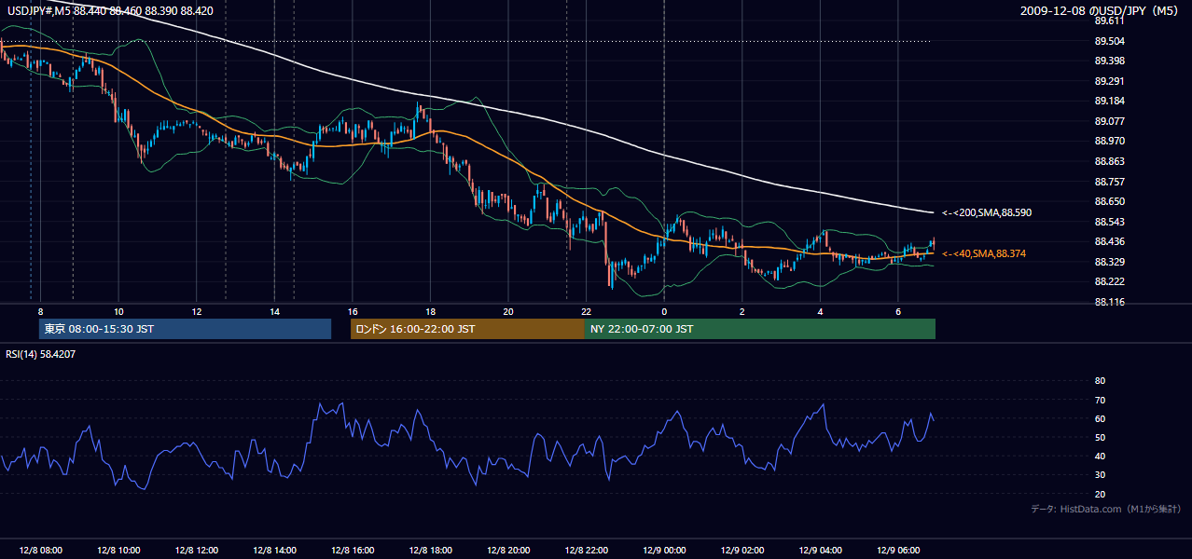The height and width of the screenshot is (559, 1192).
Task: Click the 12/8 12:00 date label
Action: point(196,551)
